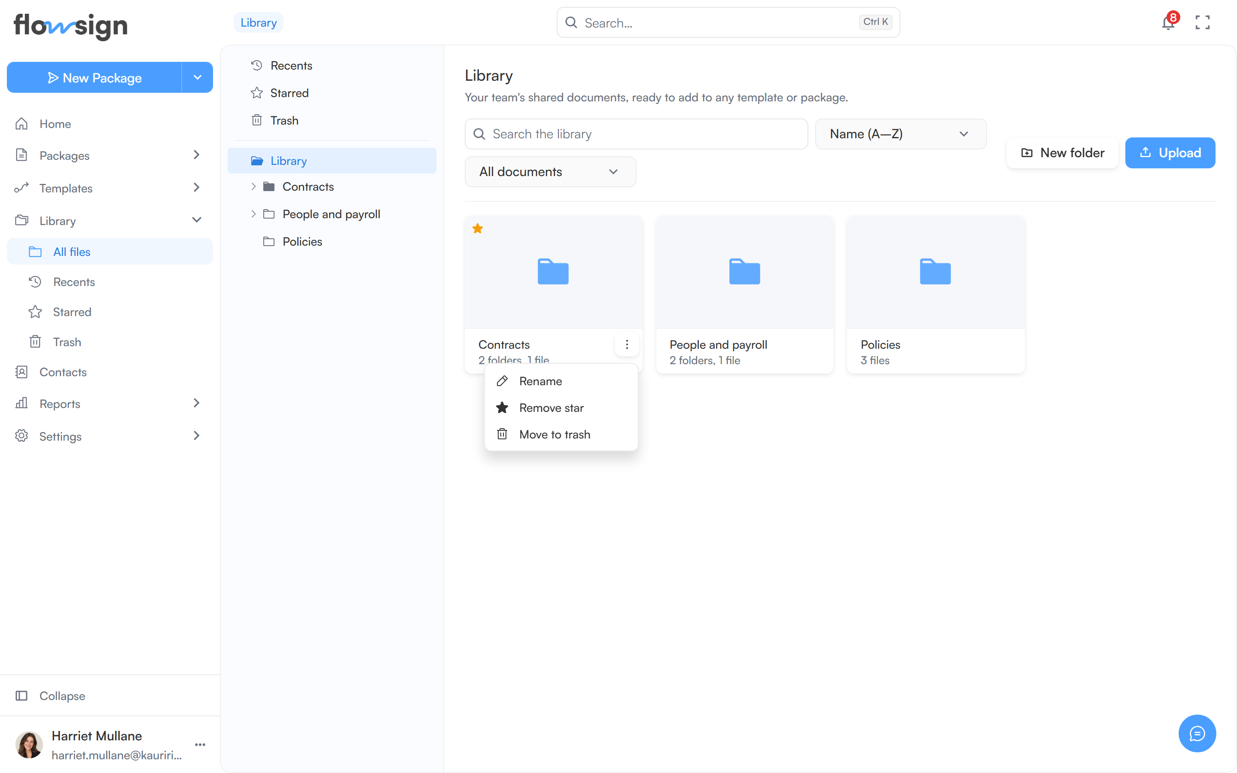Open Contracts card three-dot menu
Screen dimensions: 1237x773
pyautogui.click(x=627, y=344)
